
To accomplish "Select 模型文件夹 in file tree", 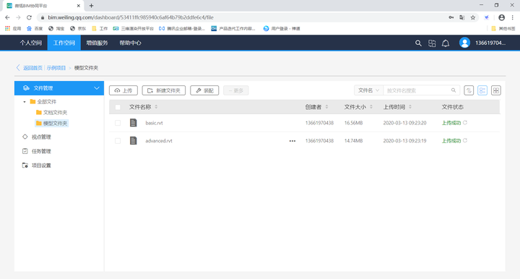I will pyautogui.click(x=52, y=123).
